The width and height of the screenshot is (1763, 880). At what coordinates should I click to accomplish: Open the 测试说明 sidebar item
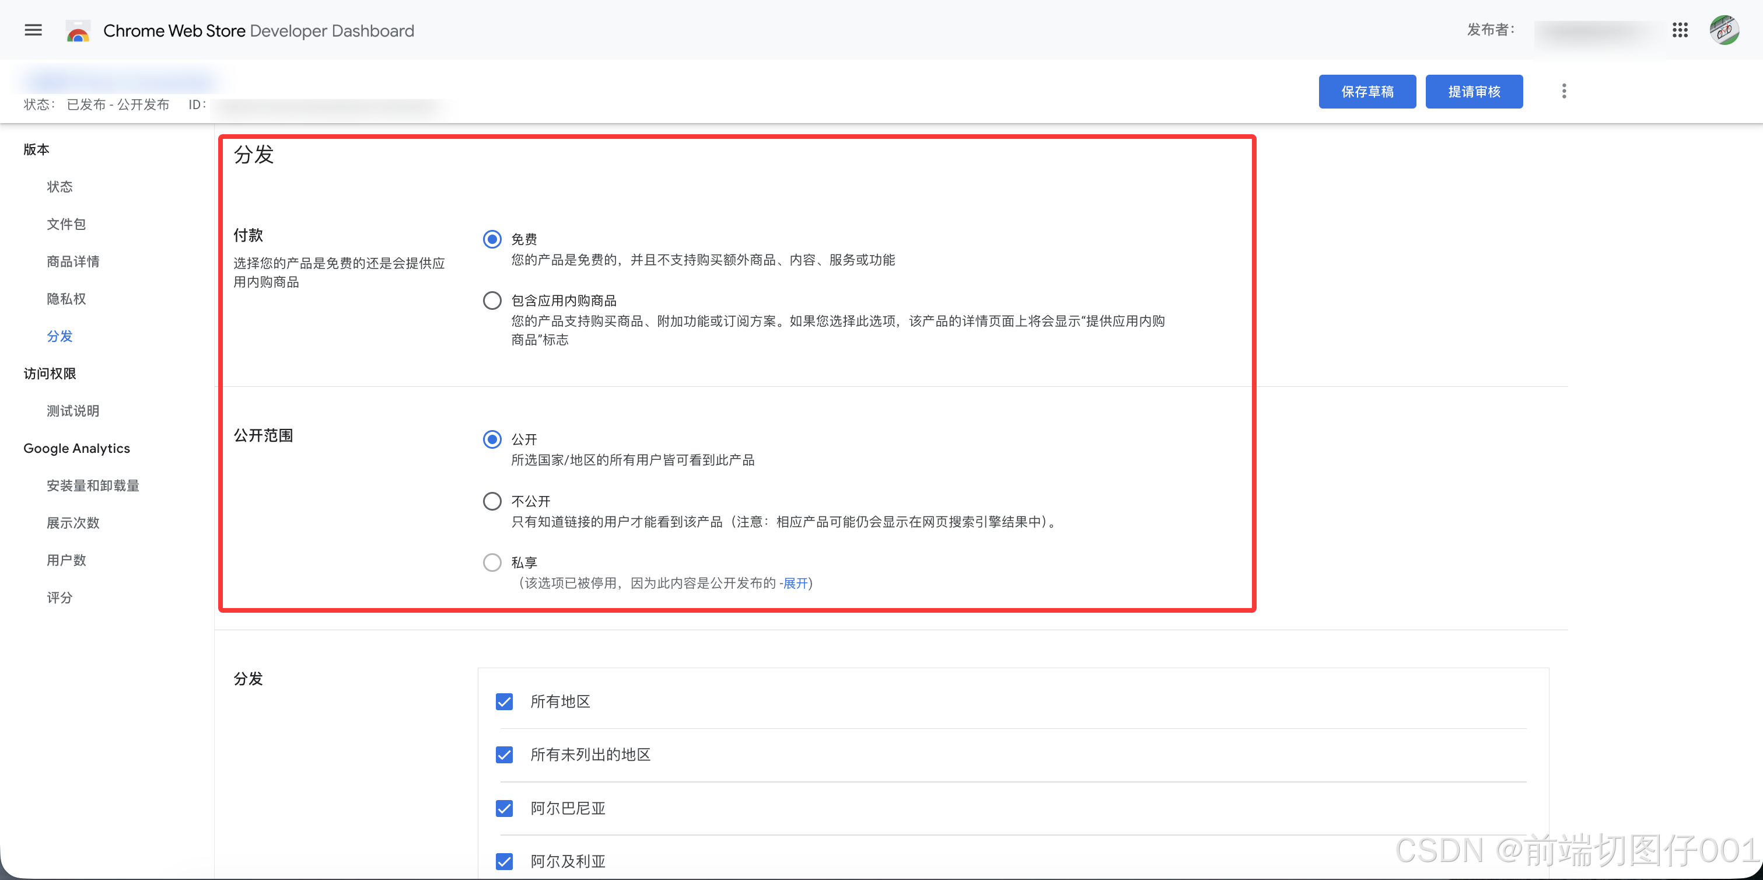[x=74, y=411]
